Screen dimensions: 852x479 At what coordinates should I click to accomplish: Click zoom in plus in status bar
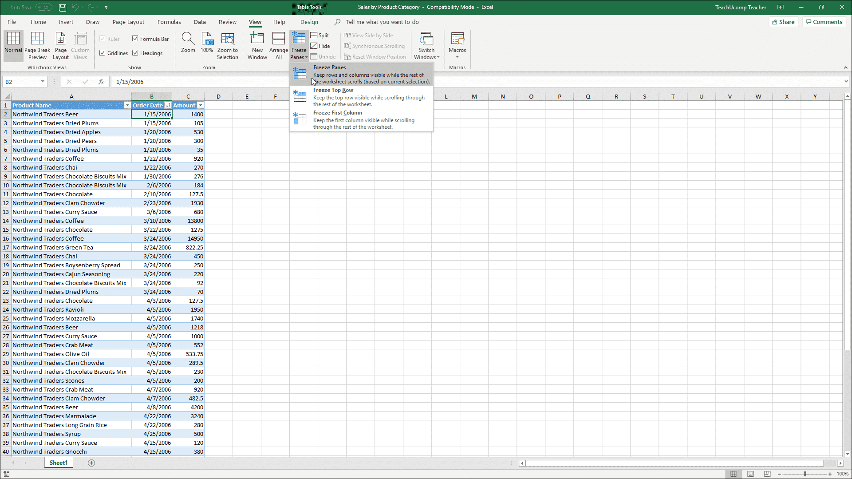pyautogui.click(x=830, y=474)
